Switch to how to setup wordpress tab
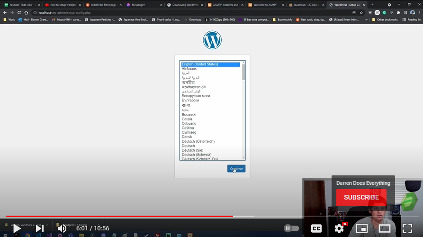Viewport: 423px width, 237px height. tap(63, 5)
